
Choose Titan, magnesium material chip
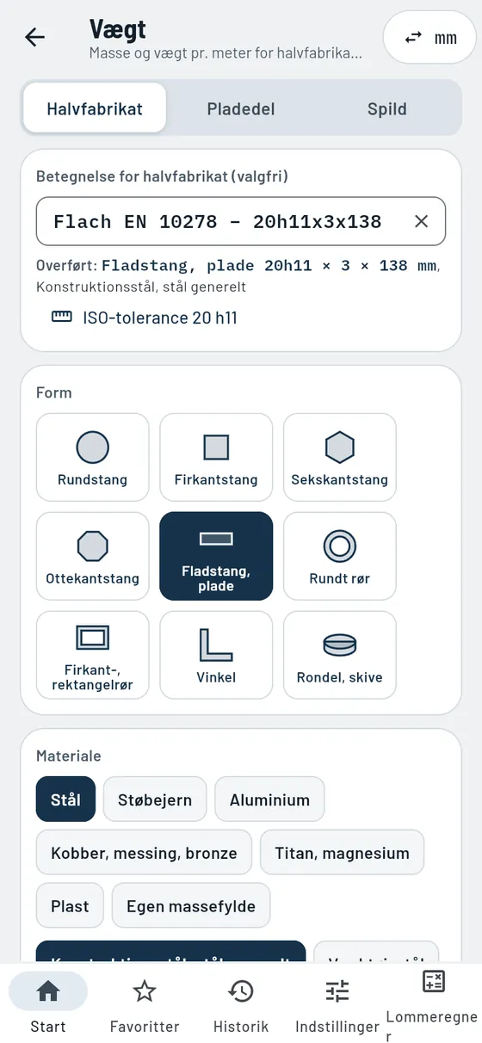(x=342, y=853)
